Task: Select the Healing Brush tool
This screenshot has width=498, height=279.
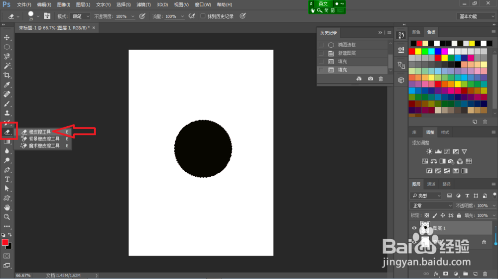Action: click(6, 94)
